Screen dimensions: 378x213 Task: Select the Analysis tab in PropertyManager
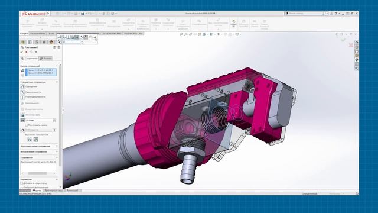pos(45,59)
